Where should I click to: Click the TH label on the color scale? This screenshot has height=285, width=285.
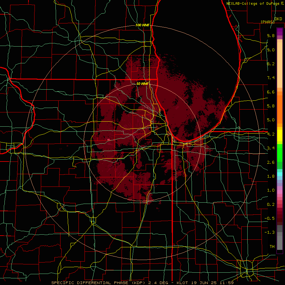coord(272,247)
